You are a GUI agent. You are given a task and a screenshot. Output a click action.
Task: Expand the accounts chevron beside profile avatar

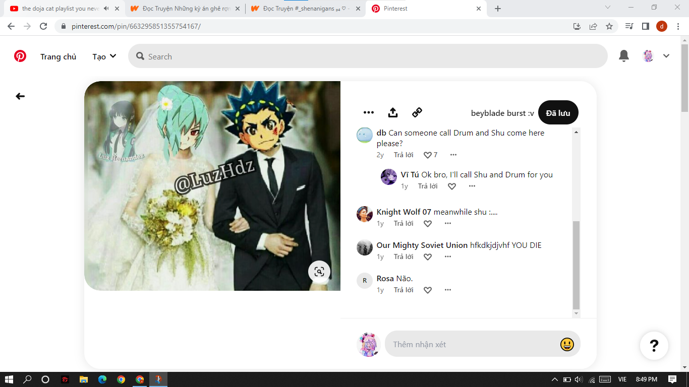point(666,56)
